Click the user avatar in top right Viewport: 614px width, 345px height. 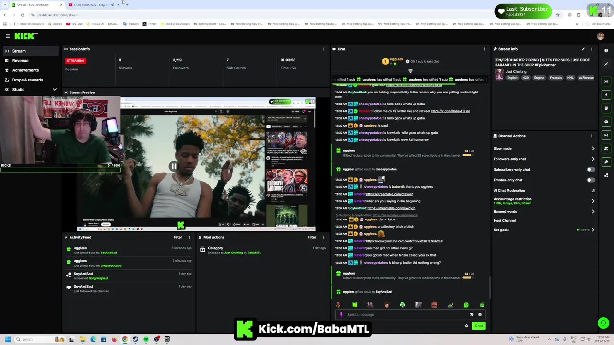[x=601, y=36]
